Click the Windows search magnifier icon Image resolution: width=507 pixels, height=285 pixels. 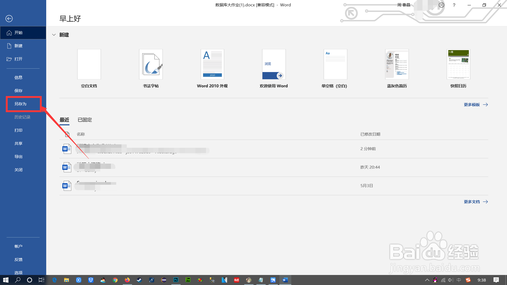(18, 280)
